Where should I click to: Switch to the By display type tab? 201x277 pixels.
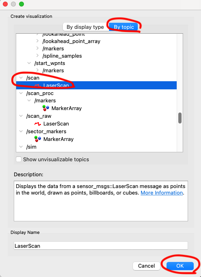tap(86, 27)
